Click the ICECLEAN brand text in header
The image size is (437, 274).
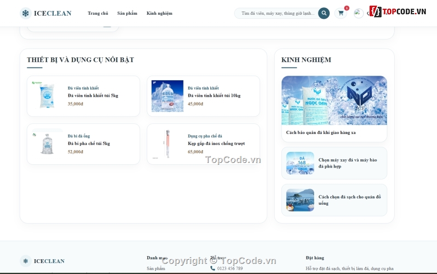(x=53, y=13)
